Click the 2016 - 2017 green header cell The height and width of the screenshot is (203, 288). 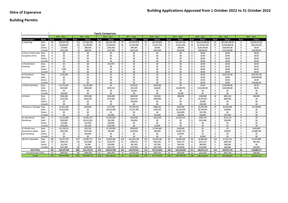108,37
